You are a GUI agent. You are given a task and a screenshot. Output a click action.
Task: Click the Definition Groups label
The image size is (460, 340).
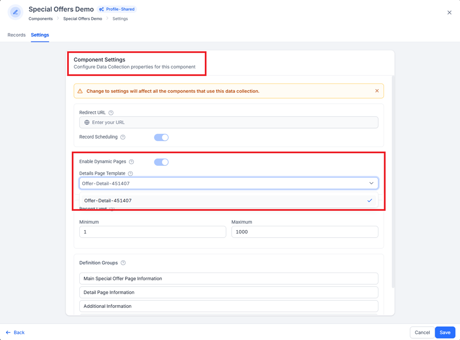point(98,263)
